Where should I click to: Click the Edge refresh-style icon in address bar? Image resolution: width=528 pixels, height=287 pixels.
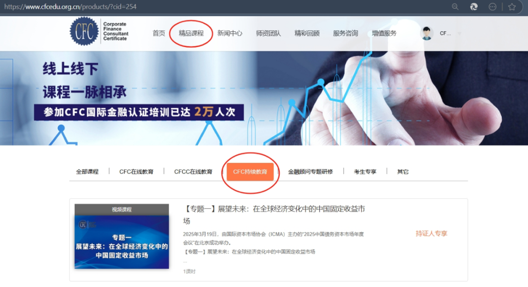click(x=474, y=7)
